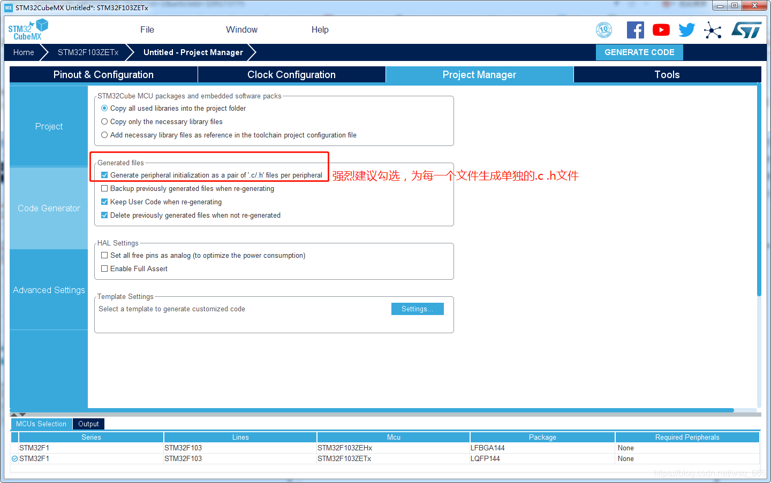Go to Home breadcrumb
Image resolution: width=771 pixels, height=483 pixels.
(24, 52)
